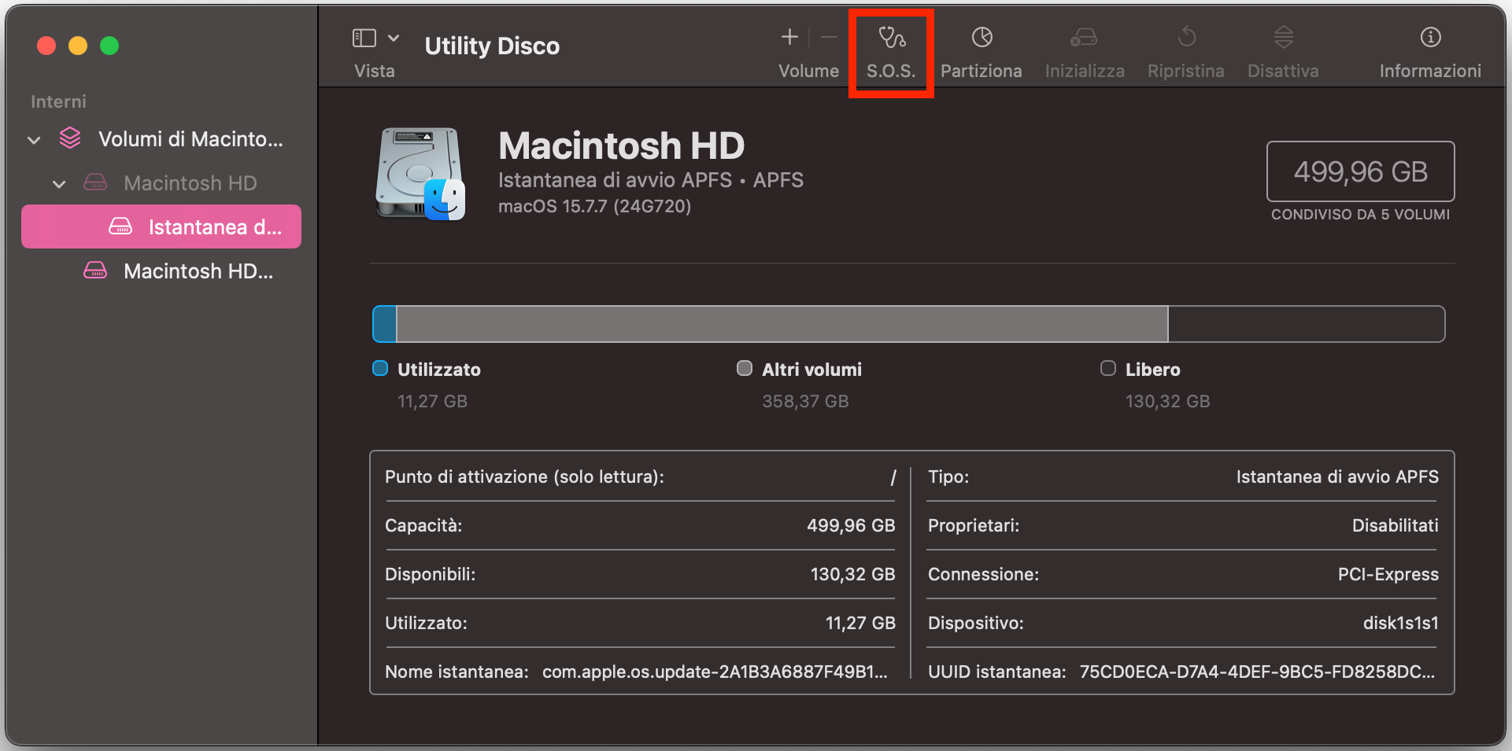This screenshot has width=1512, height=751.
Task: Click the Istantanea drive icon in sidebar
Action: pos(120,226)
